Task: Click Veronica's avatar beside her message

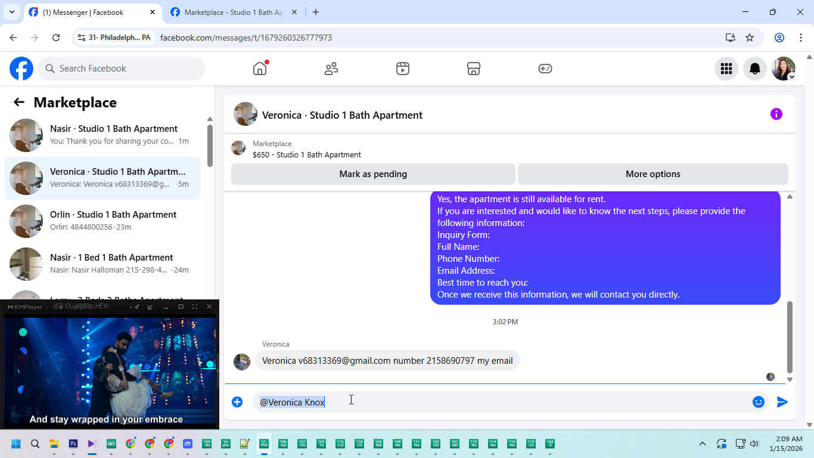Action: [242, 361]
